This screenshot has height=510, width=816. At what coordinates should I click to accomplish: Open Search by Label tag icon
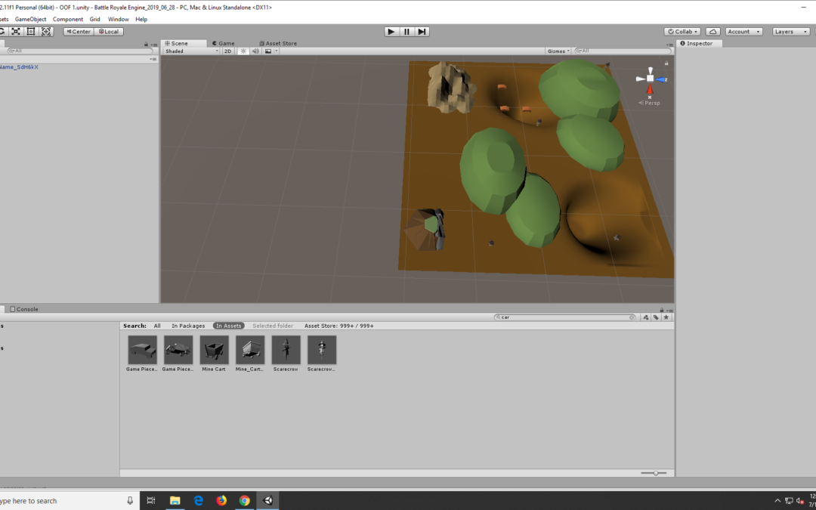point(657,317)
